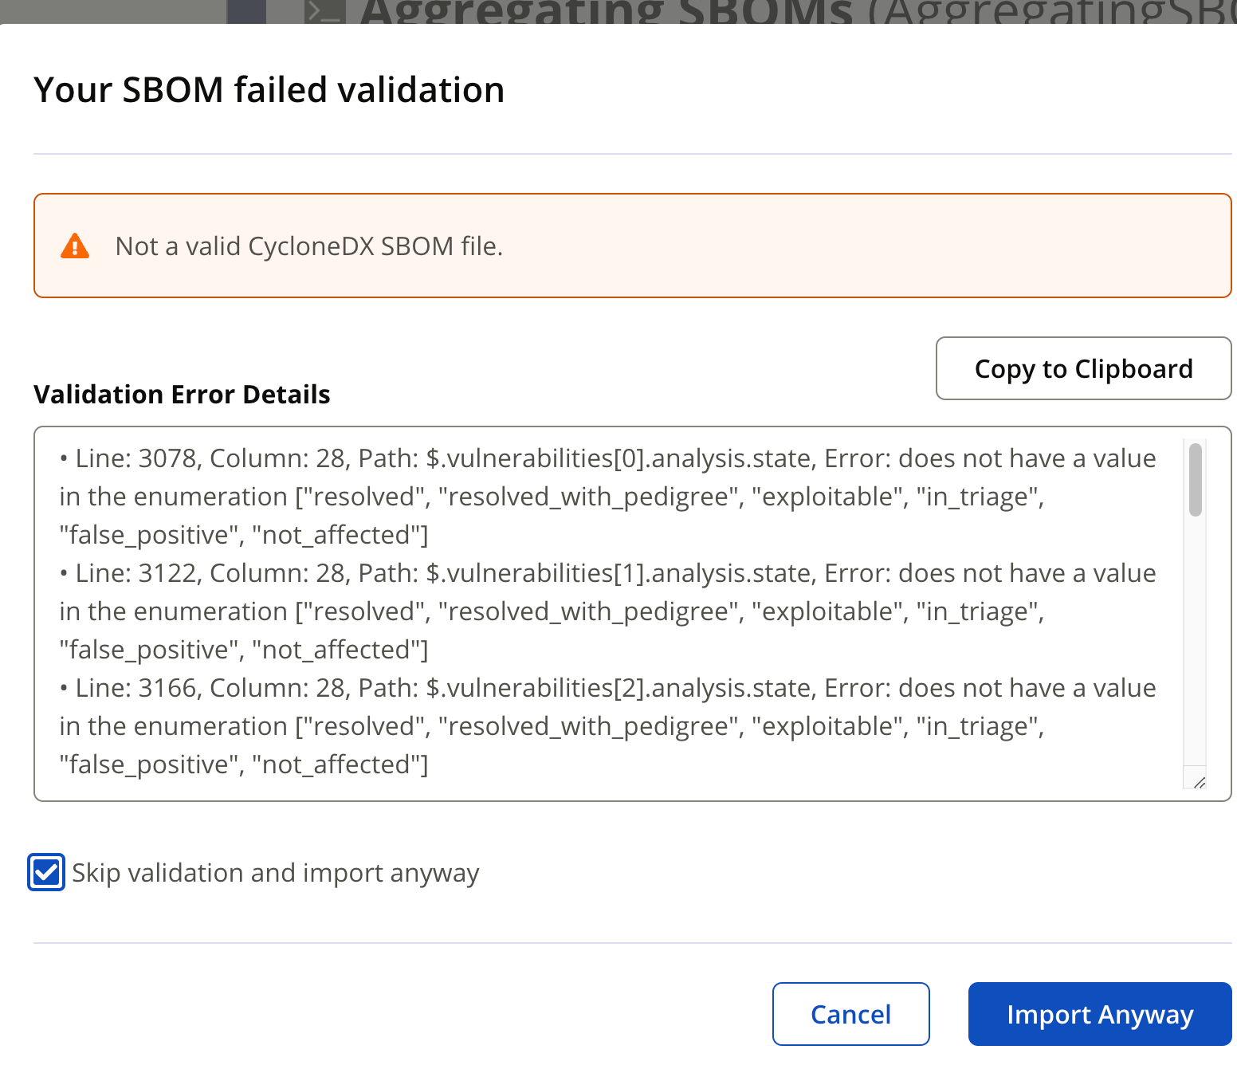Screen dimensions: 1237x1073
Task: Click the validation error details scrollbar thumb
Action: click(1195, 480)
